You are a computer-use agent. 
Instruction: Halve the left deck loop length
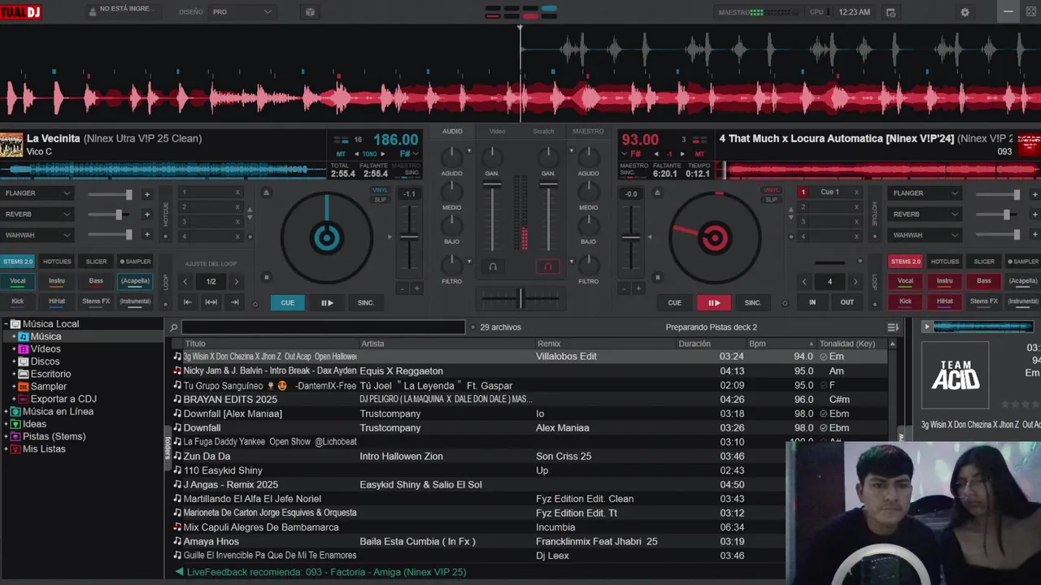pos(185,282)
